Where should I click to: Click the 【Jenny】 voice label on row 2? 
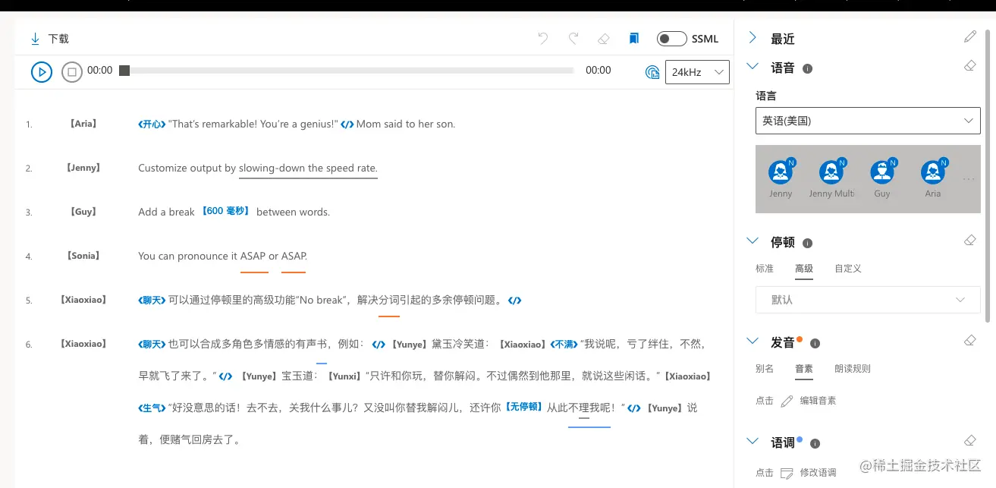click(x=83, y=167)
